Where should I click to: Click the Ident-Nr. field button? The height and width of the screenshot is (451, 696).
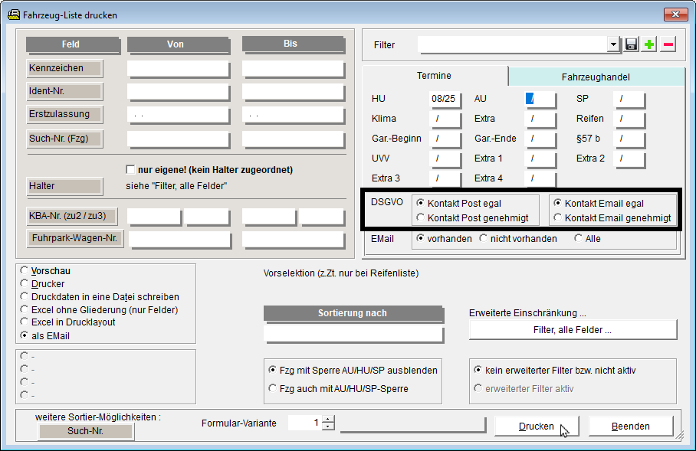tap(64, 91)
